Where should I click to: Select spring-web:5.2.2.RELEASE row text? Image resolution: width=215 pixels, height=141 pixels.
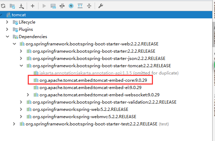coord(80,109)
